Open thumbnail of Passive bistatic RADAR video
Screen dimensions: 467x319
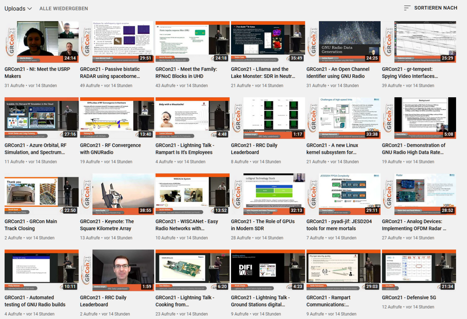click(117, 42)
